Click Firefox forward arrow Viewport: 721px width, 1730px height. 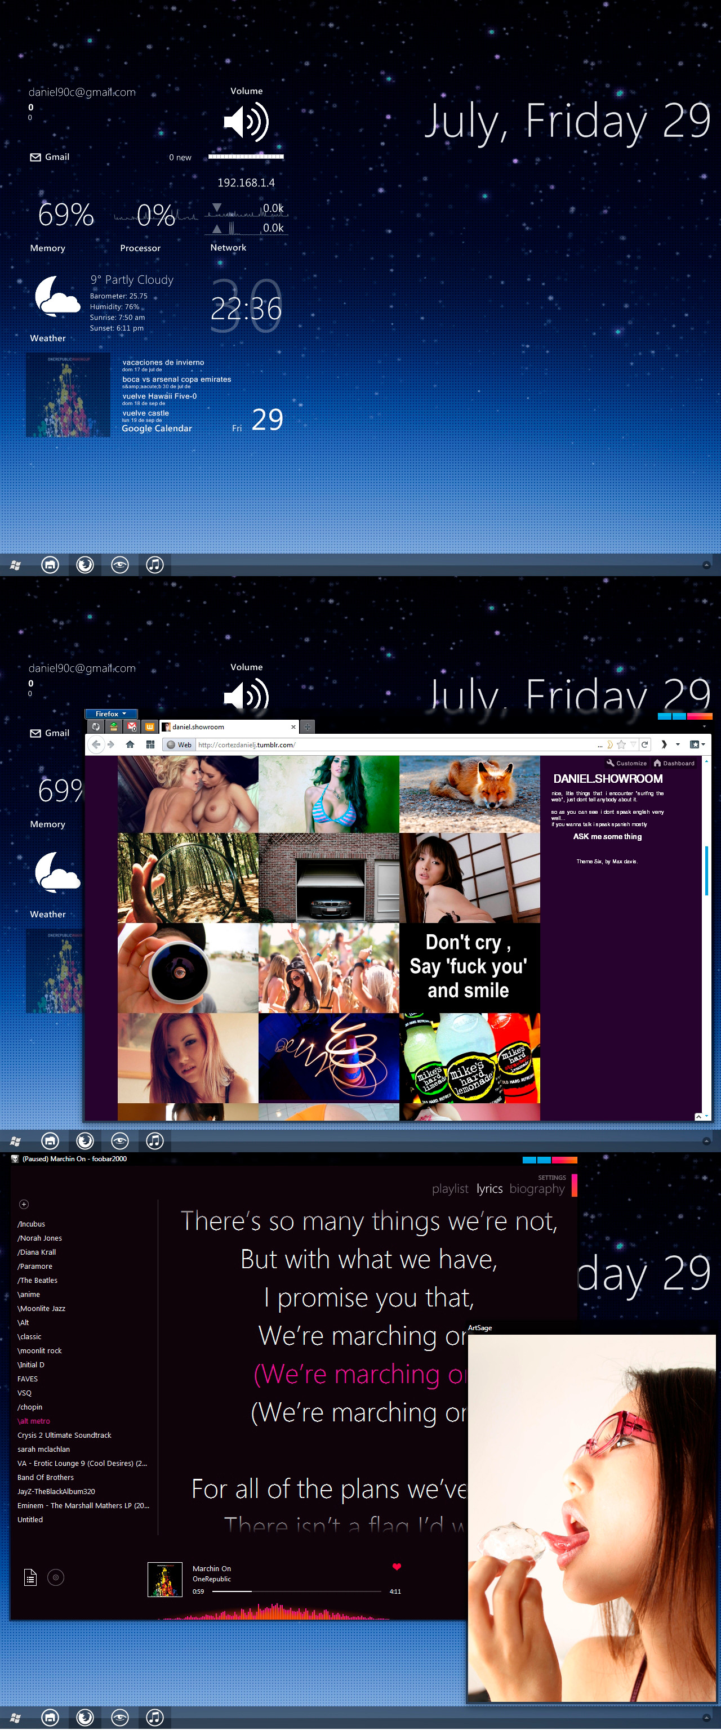pyautogui.click(x=111, y=744)
